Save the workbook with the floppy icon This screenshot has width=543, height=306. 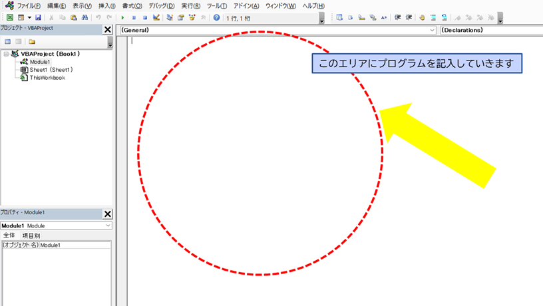38,17
